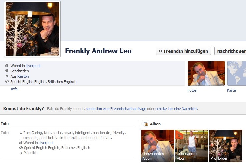This screenshot has height=167, width=246.
Task: Open the Fotos link
Action: (x=192, y=90)
